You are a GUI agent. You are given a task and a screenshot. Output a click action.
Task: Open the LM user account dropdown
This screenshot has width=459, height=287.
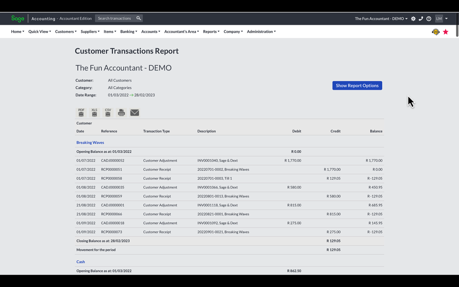coord(441,19)
